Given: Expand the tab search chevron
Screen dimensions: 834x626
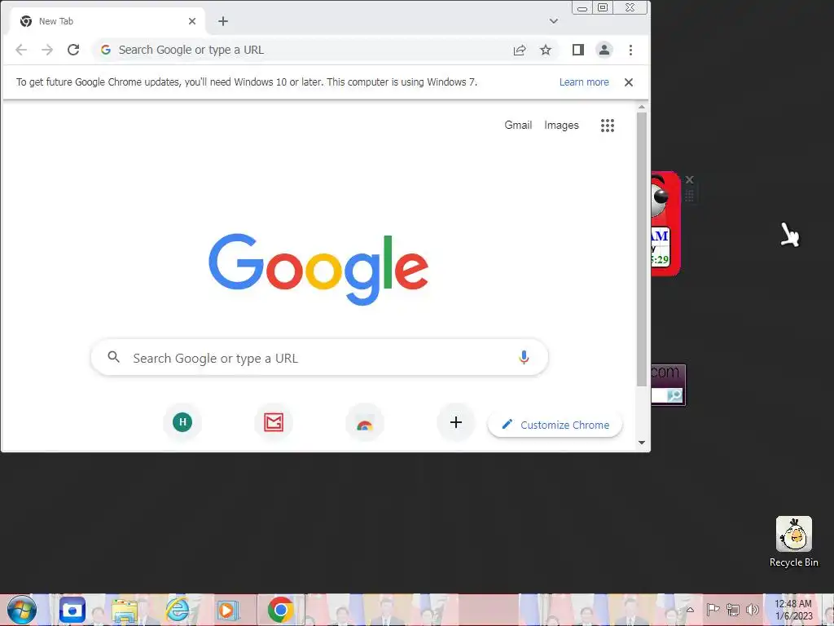Looking at the screenshot, I should (x=554, y=21).
